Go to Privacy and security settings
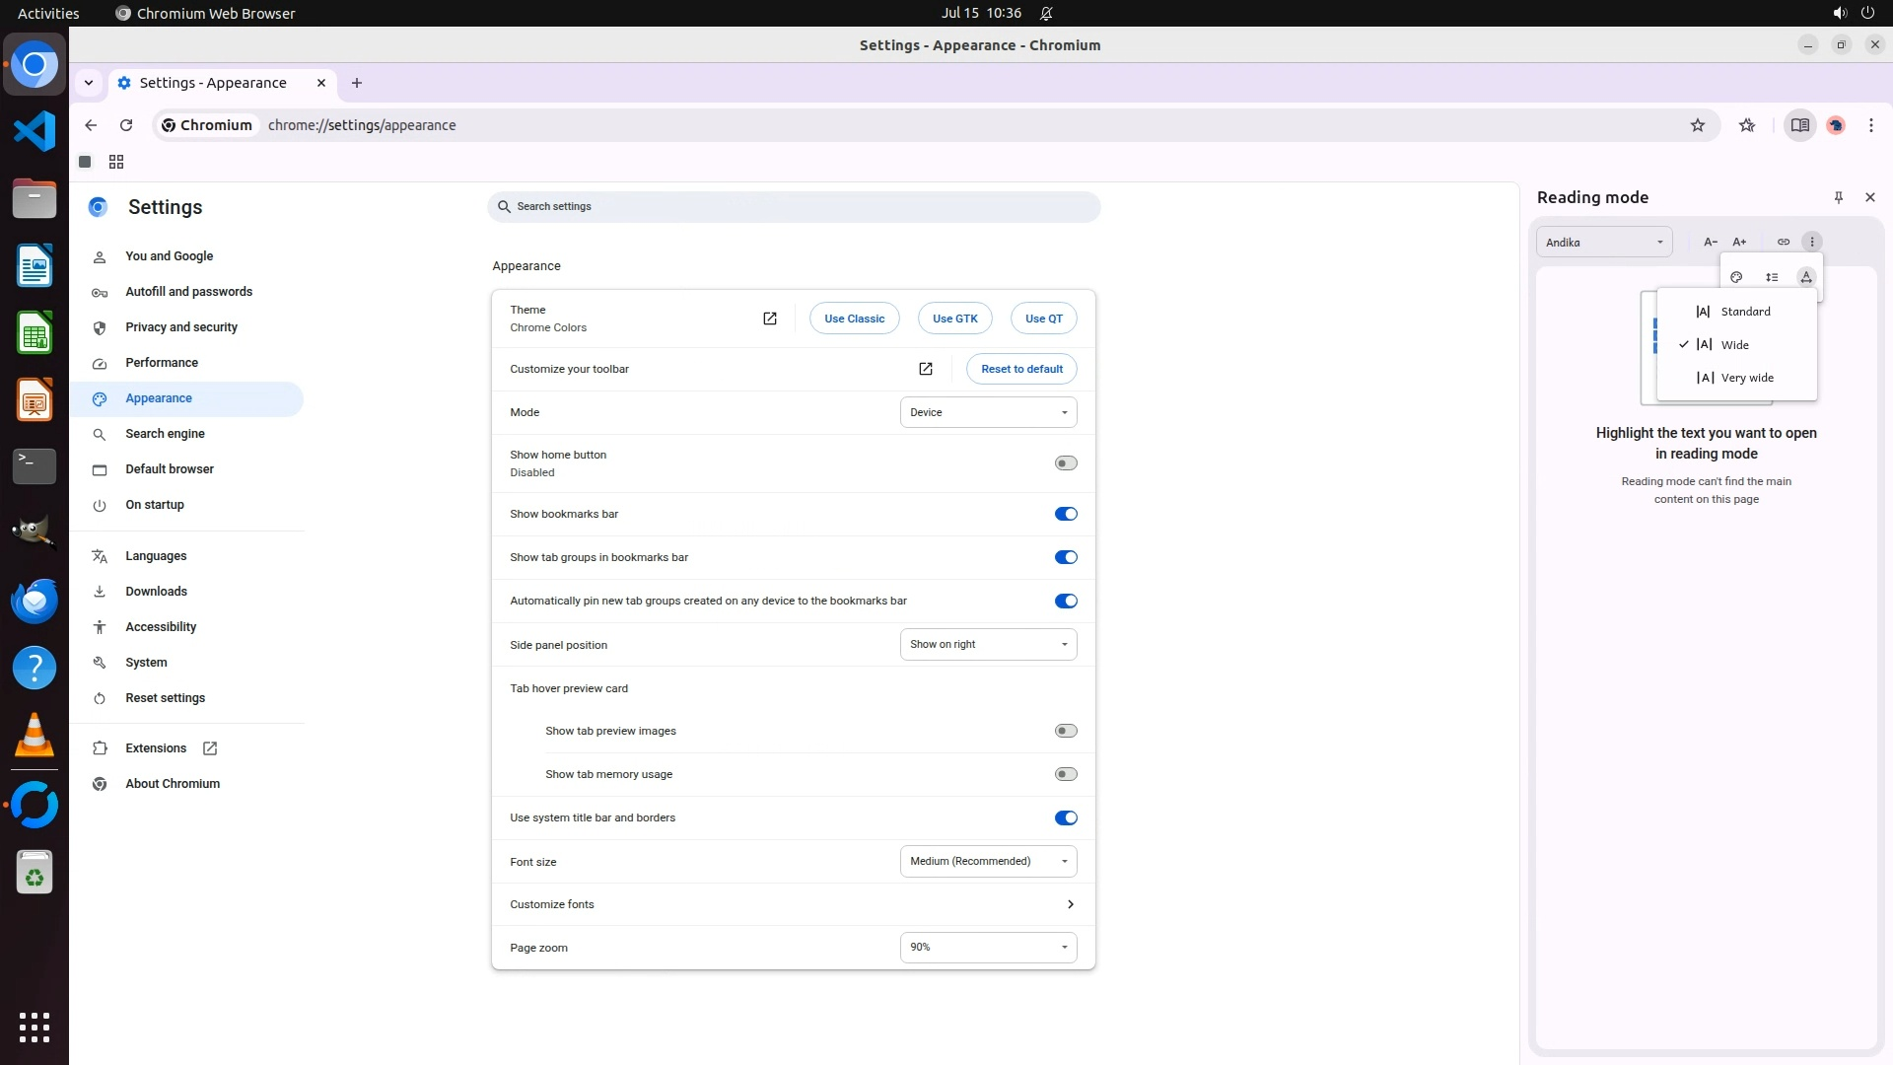The image size is (1893, 1065). pyautogui.click(x=181, y=327)
